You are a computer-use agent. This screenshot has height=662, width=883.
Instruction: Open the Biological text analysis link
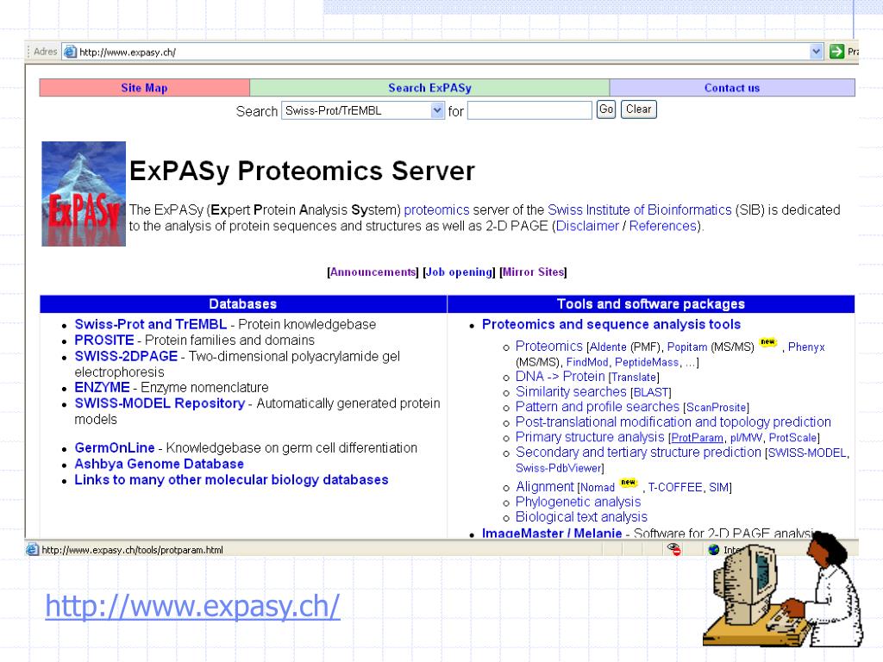(x=581, y=517)
